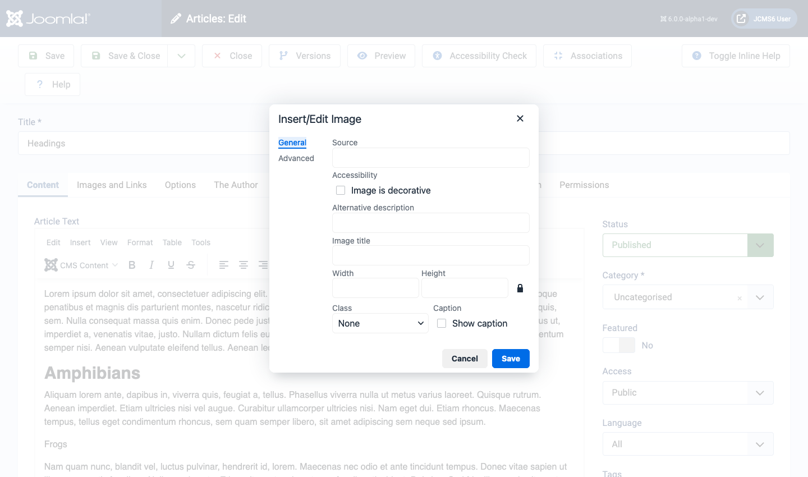Click Toggle Inline Help
This screenshot has width=808, height=477.
735,56
